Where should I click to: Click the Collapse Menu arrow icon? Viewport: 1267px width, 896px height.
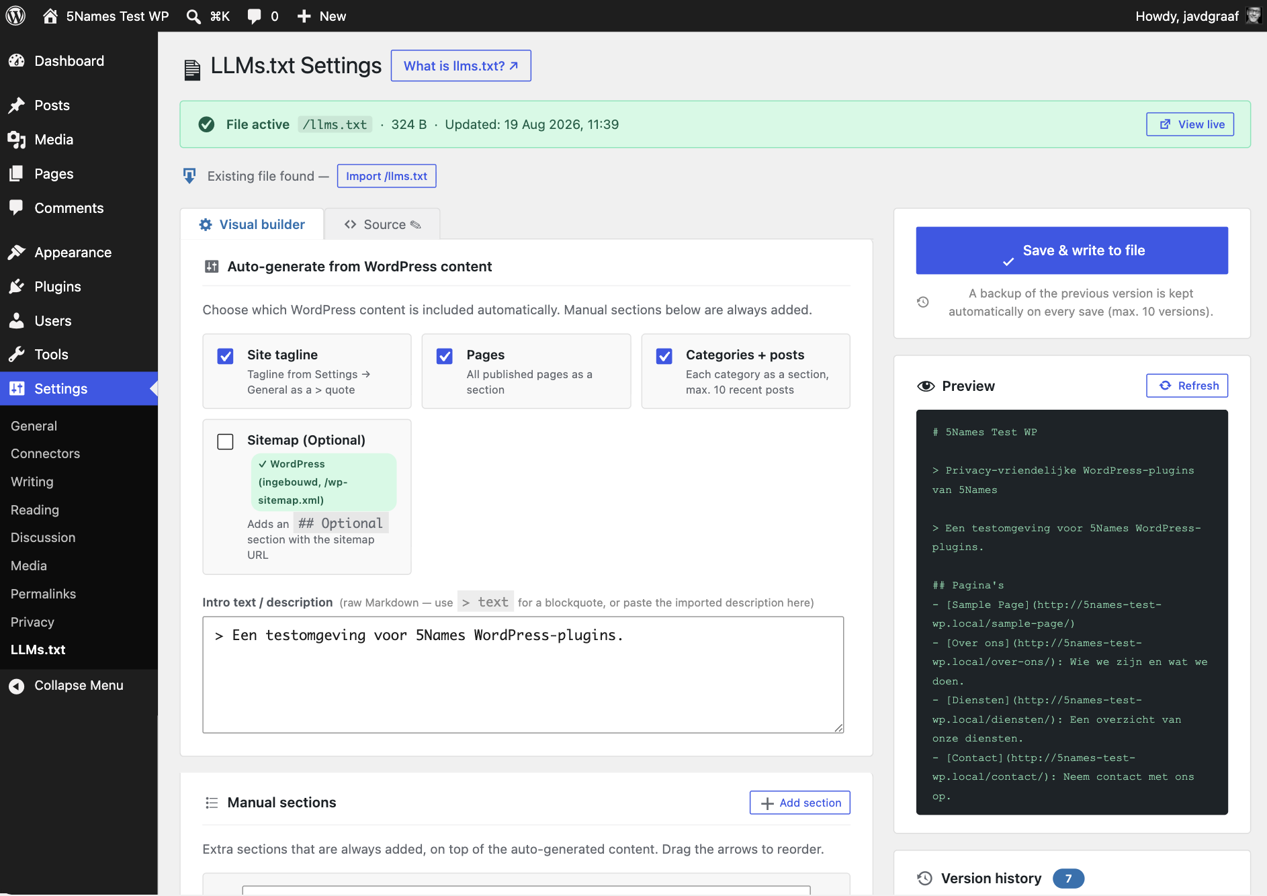coord(17,686)
